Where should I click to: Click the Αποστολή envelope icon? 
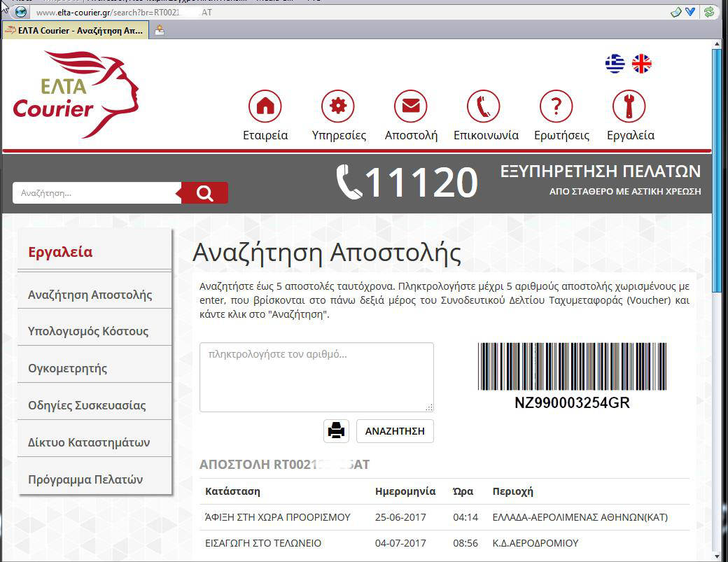pyautogui.click(x=411, y=107)
